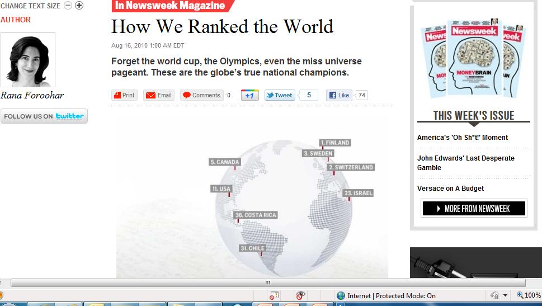542x306 pixels.
Task: Select the 1. Finland label on globe
Action: 335,143
